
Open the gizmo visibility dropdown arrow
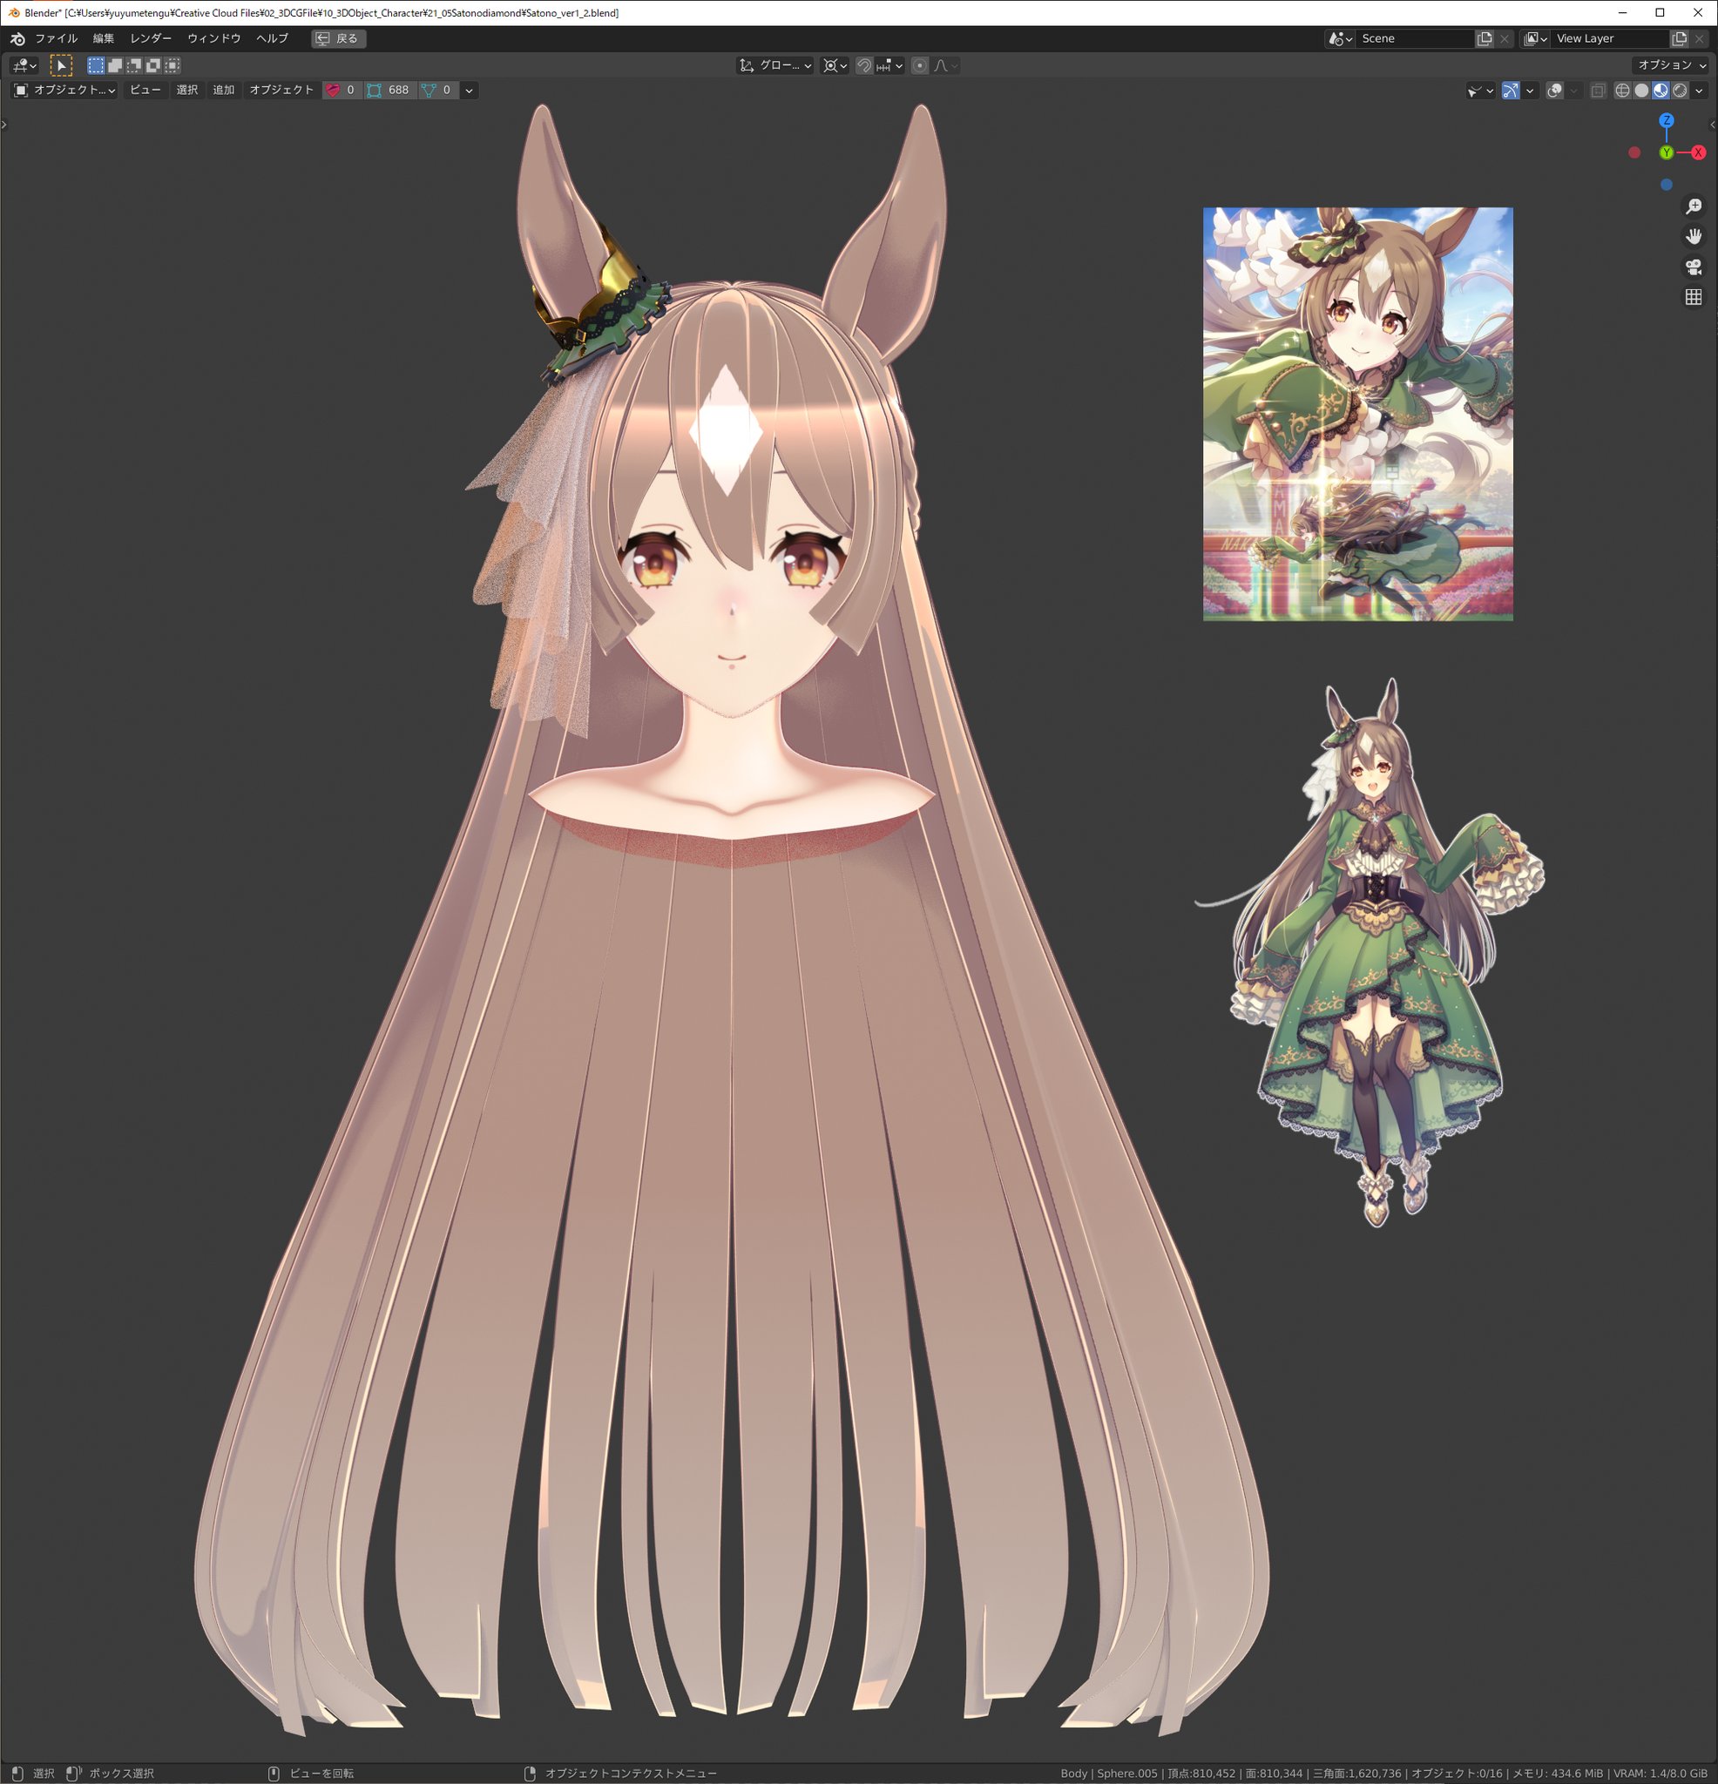click(x=1531, y=90)
